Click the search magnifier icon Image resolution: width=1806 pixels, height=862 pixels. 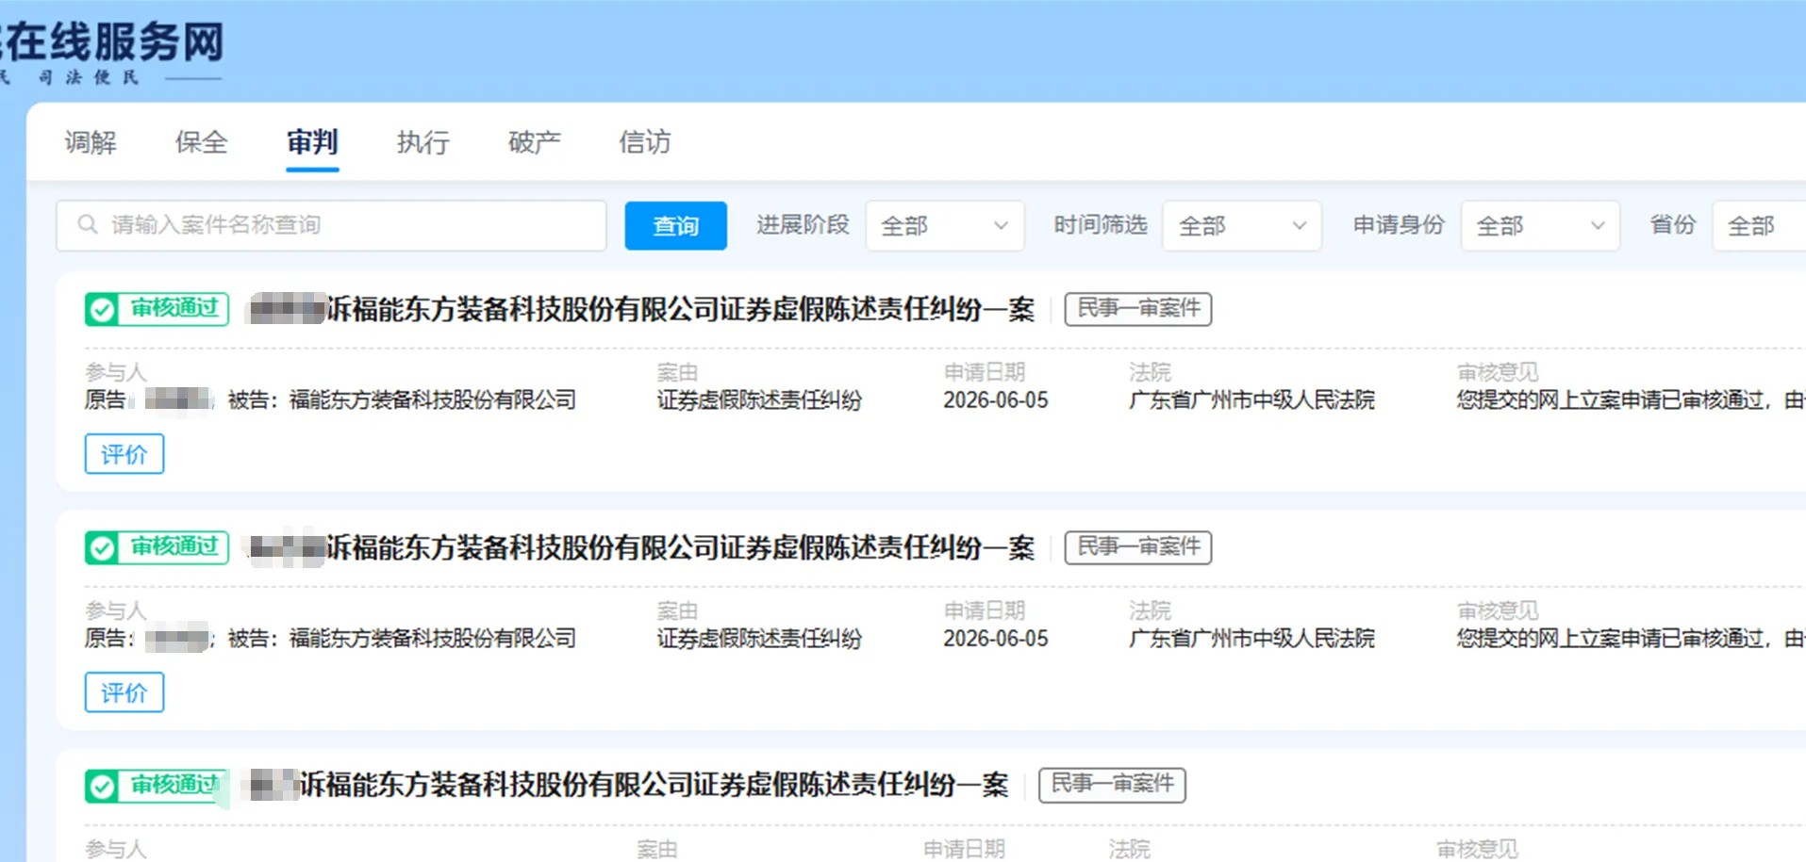pos(88,224)
